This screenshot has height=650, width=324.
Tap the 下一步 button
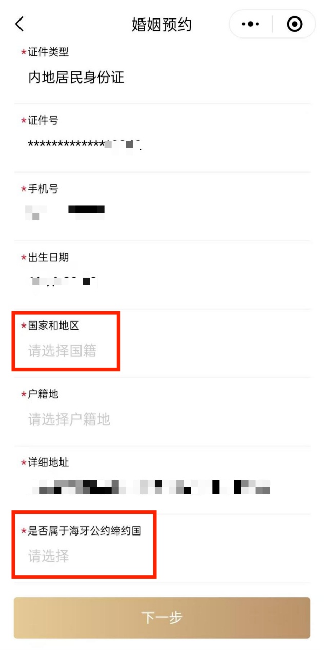(x=162, y=618)
